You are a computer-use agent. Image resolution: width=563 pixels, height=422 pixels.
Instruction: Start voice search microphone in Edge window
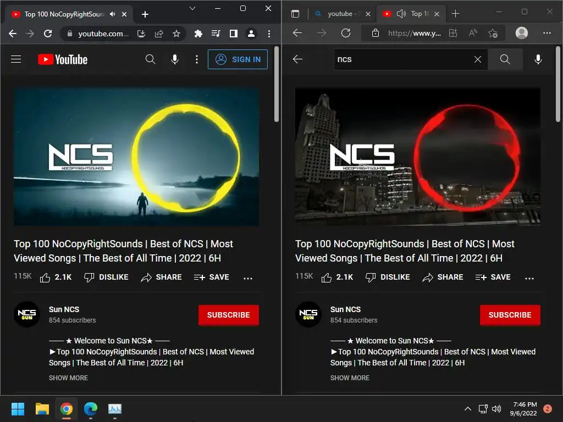click(538, 59)
